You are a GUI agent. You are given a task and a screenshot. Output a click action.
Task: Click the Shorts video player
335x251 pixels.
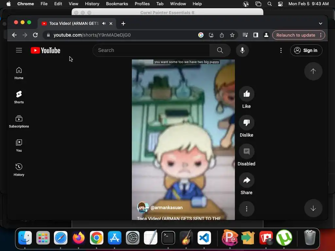pyautogui.click(x=183, y=140)
